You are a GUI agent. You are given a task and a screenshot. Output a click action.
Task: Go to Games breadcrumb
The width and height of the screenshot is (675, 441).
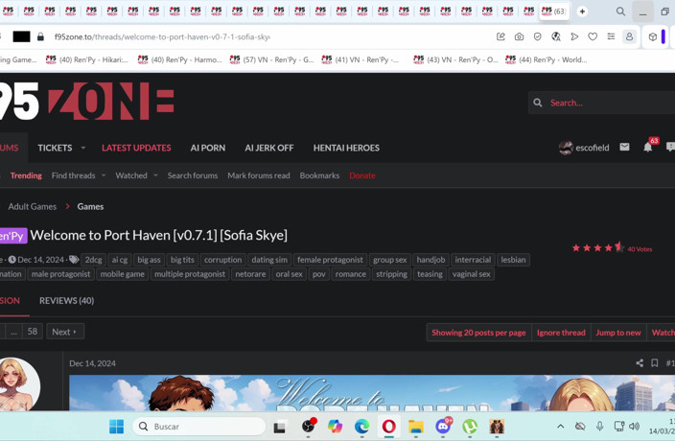[90, 206]
